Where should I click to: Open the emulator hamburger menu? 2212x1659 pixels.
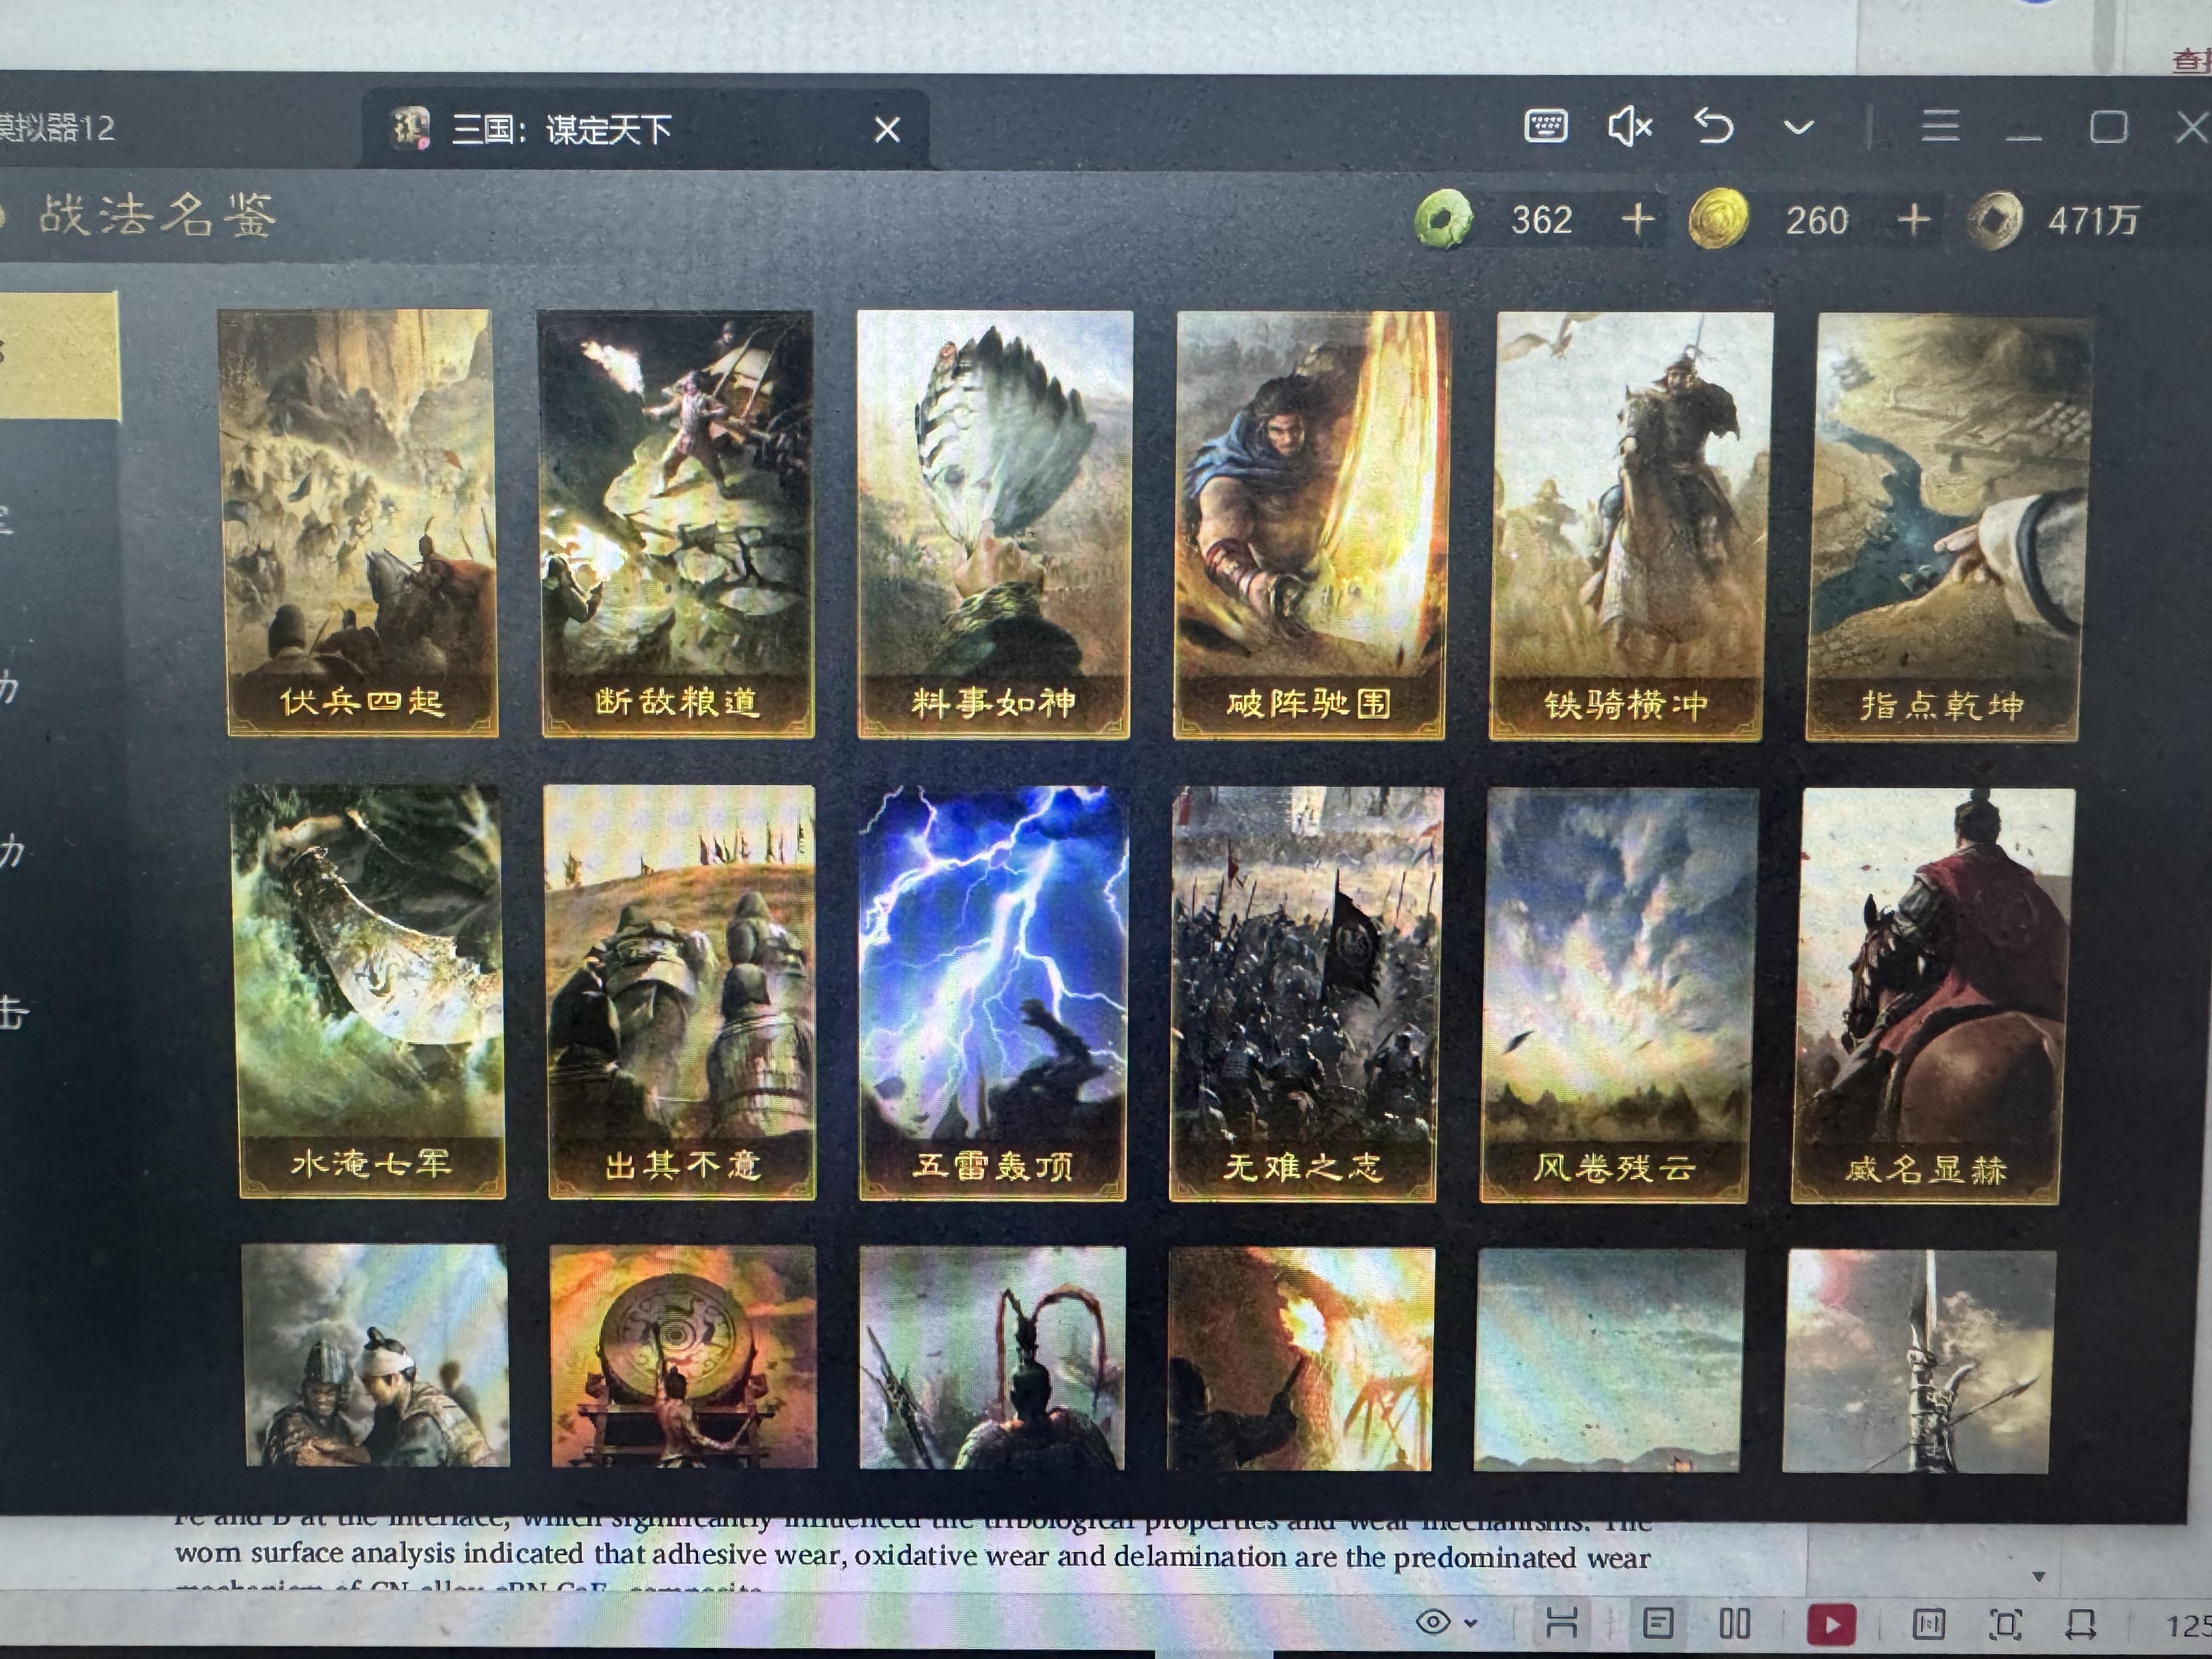pyautogui.click(x=1940, y=126)
